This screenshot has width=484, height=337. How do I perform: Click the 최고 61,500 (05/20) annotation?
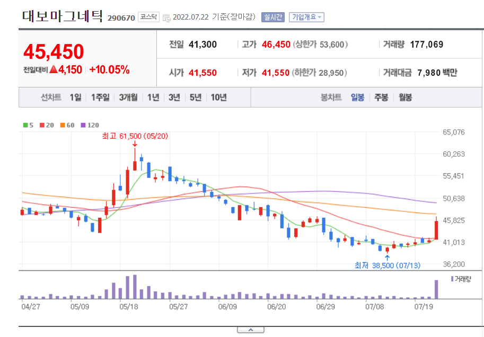pyautogui.click(x=135, y=136)
